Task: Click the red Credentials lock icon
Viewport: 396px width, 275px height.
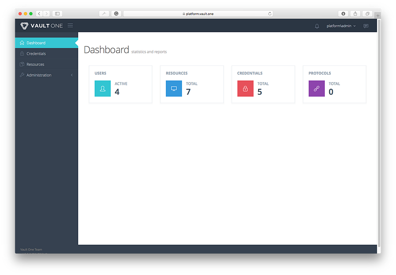Action: pyautogui.click(x=245, y=88)
